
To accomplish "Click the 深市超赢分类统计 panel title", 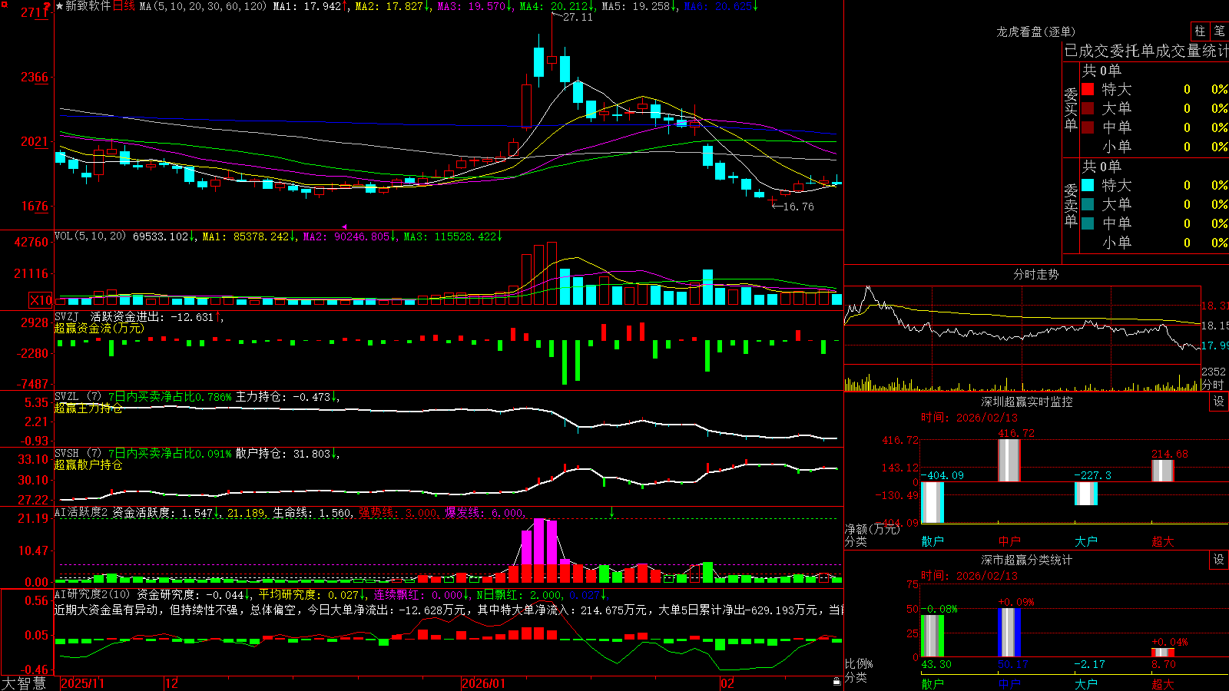I will [1026, 560].
